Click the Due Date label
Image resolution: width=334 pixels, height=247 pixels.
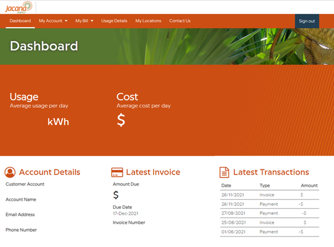122,207
